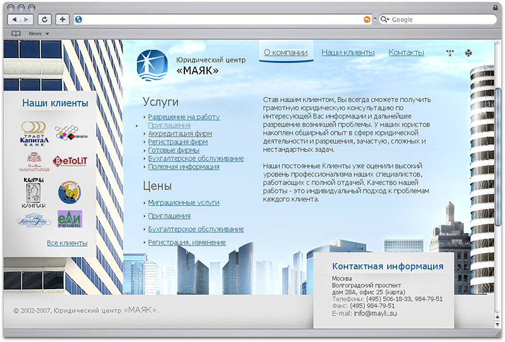
Task: Click the add bookmark plus button
Action: 62,20
